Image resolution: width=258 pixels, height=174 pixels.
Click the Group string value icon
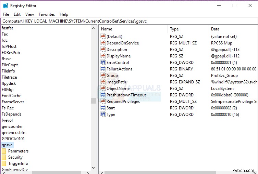[103, 75]
